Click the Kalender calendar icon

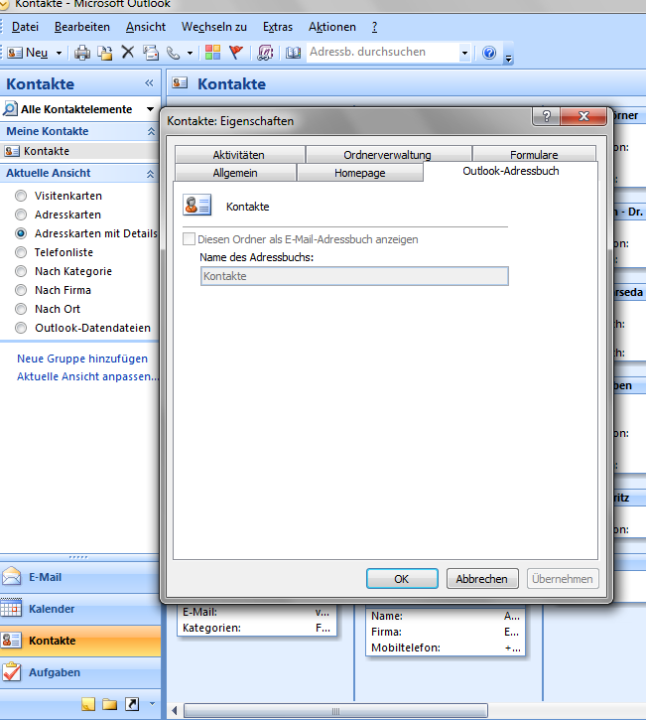(11, 608)
